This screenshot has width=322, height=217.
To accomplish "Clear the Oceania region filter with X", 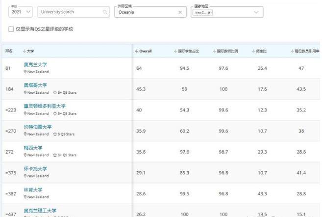I will (180, 12).
